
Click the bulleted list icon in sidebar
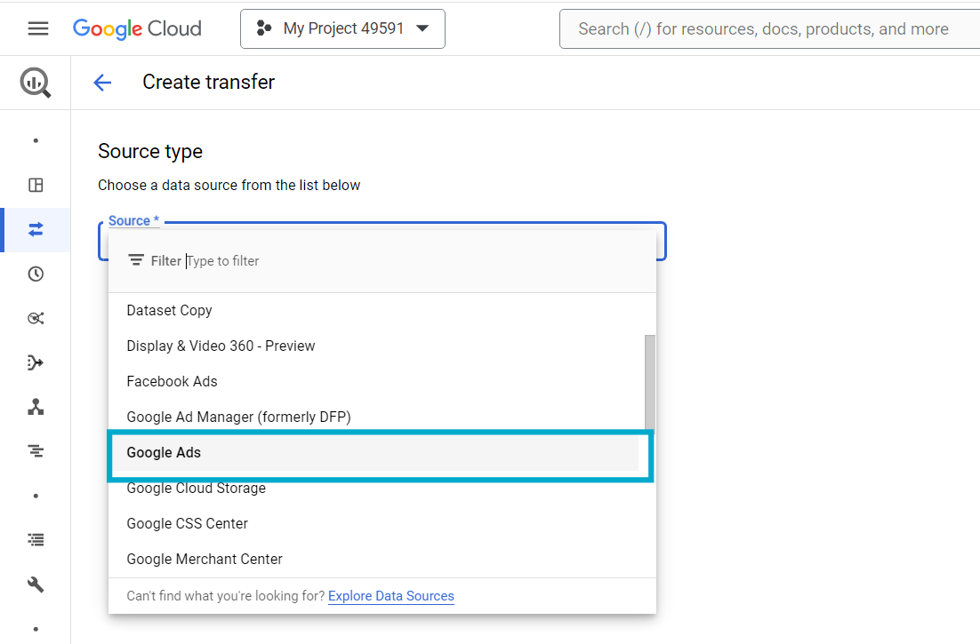(x=36, y=540)
